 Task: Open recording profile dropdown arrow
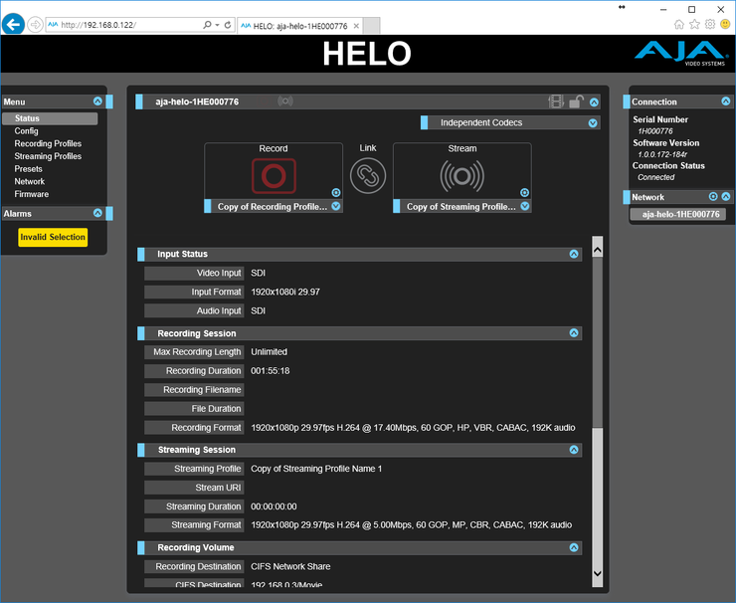(336, 206)
